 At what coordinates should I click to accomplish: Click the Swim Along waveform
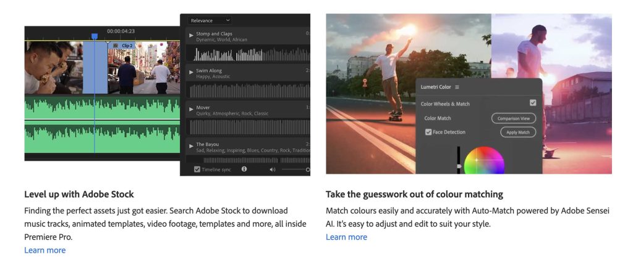[248, 90]
